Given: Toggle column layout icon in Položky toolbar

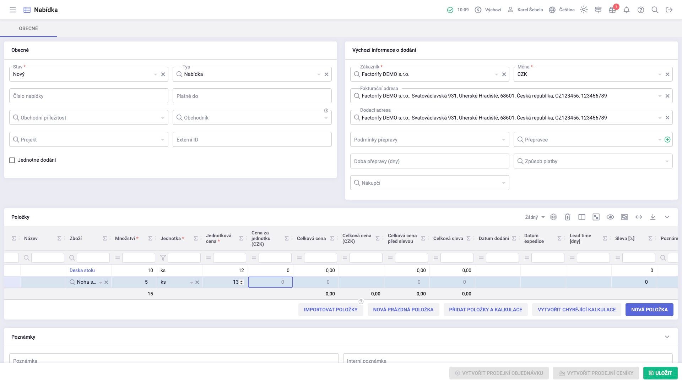Looking at the screenshot, I should (582, 217).
